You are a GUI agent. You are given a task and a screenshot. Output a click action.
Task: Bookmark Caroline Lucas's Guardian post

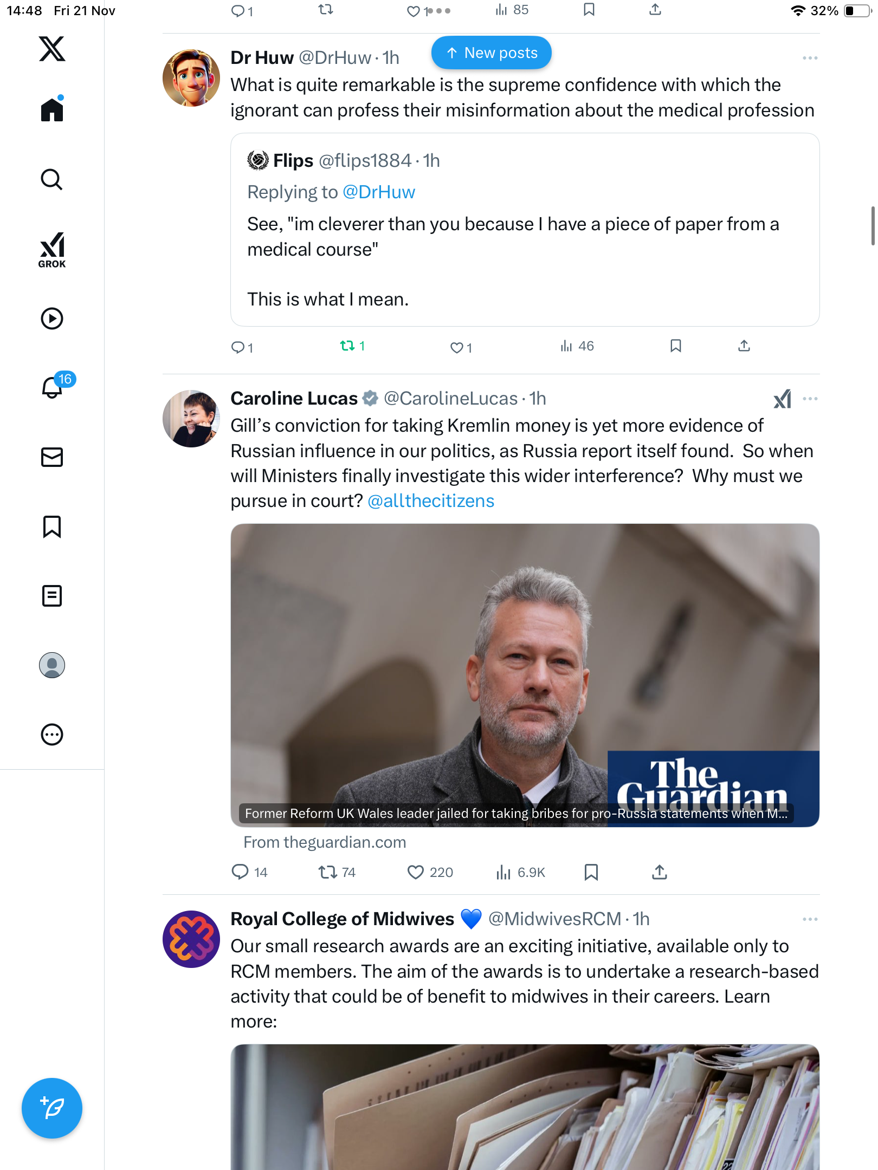pos(591,872)
